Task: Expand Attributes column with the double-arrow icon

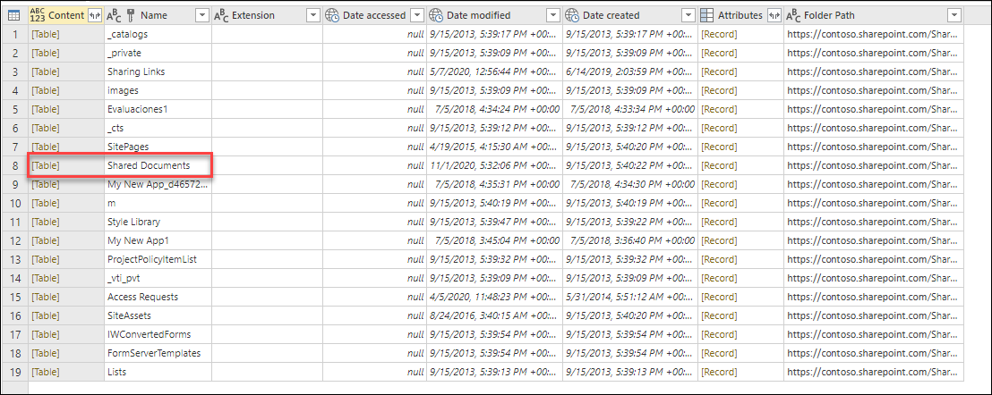Action: tap(774, 15)
